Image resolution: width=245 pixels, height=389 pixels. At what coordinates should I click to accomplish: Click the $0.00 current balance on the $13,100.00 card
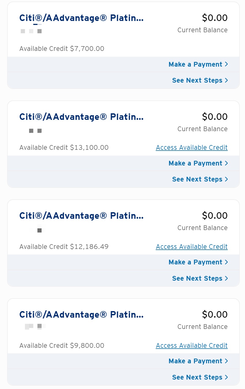215,117
